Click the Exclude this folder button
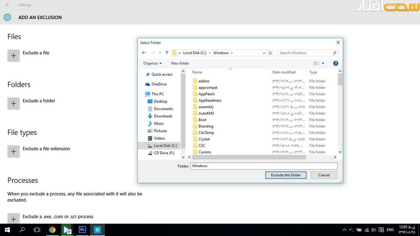The height and width of the screenshot is (236, 420). (286, 175)
